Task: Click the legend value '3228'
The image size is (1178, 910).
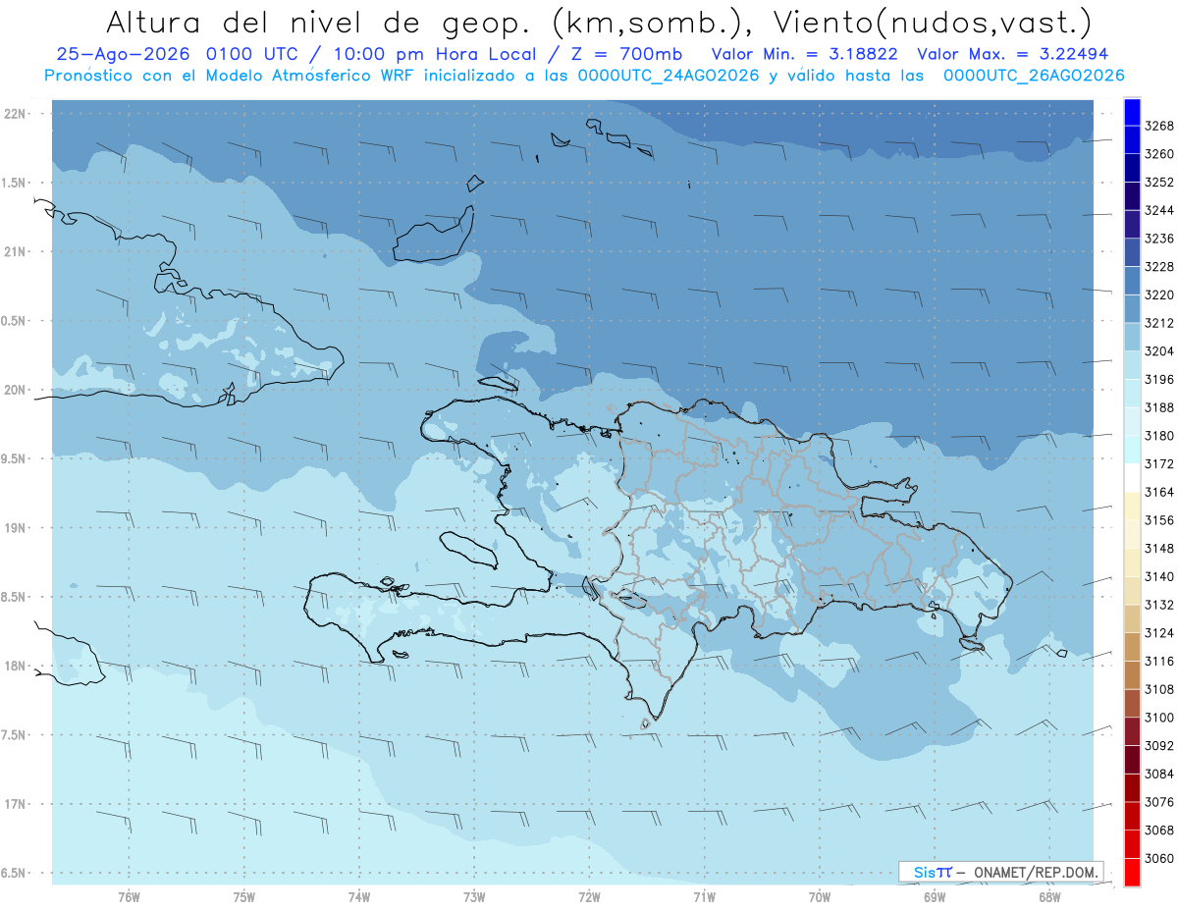Action: tap(1159, 267)
